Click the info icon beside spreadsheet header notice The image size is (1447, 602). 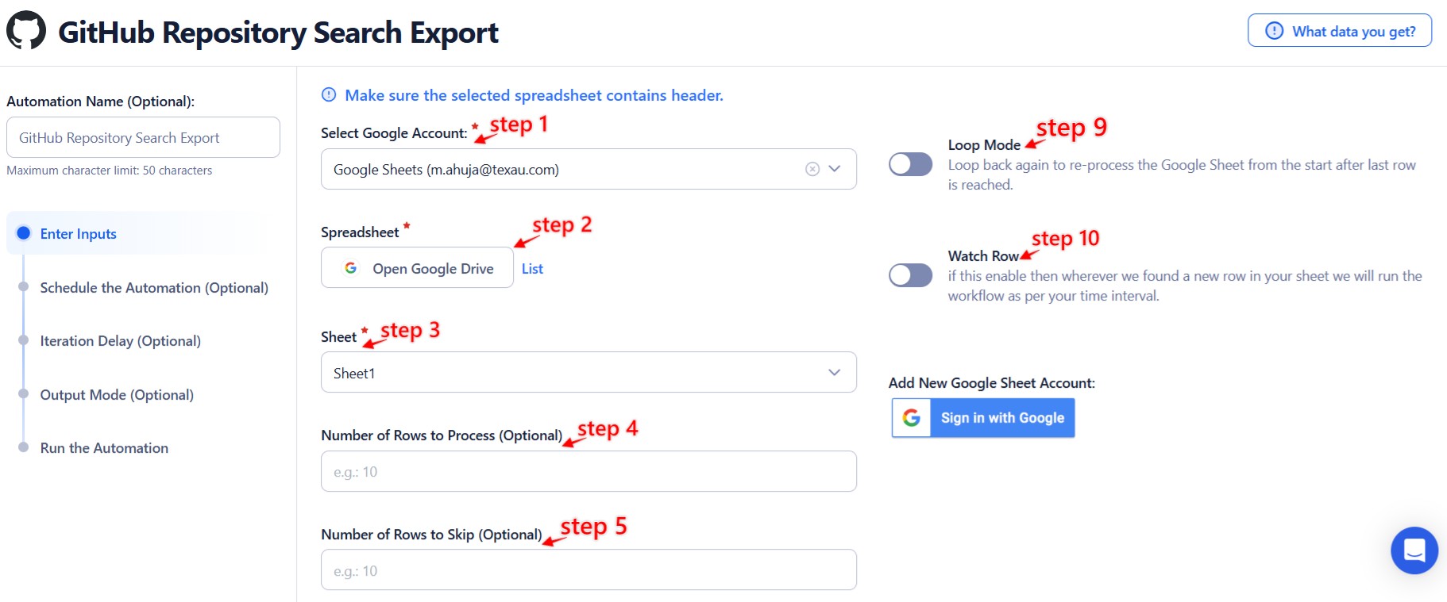pos(329,95)
